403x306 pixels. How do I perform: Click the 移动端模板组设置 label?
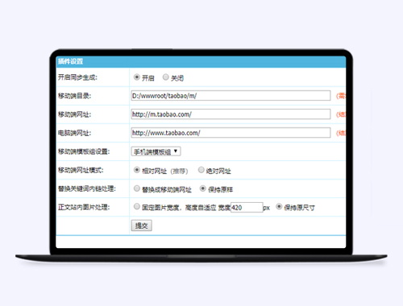coord(84,151)
